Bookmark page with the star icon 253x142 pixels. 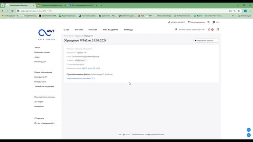click(239, 11)
